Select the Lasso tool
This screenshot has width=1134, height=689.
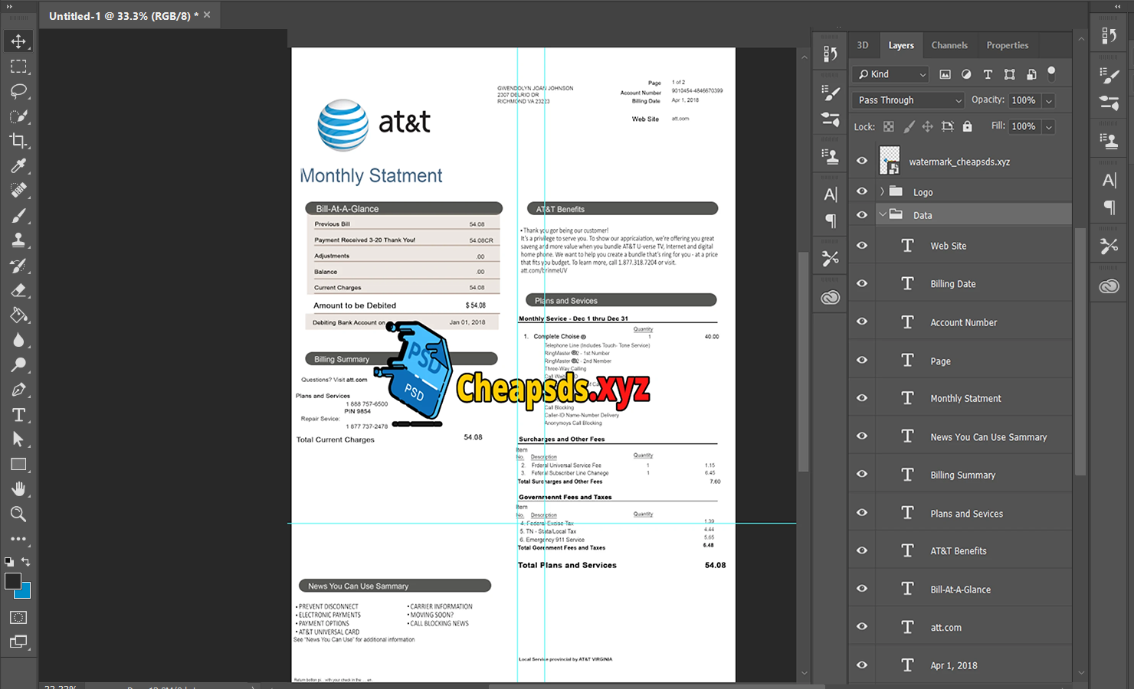[x=18, y=91]
